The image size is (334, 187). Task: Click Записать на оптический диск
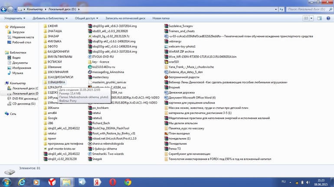pos(125,18)
